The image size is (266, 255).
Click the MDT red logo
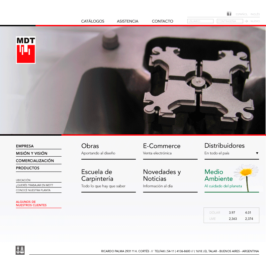26,50
